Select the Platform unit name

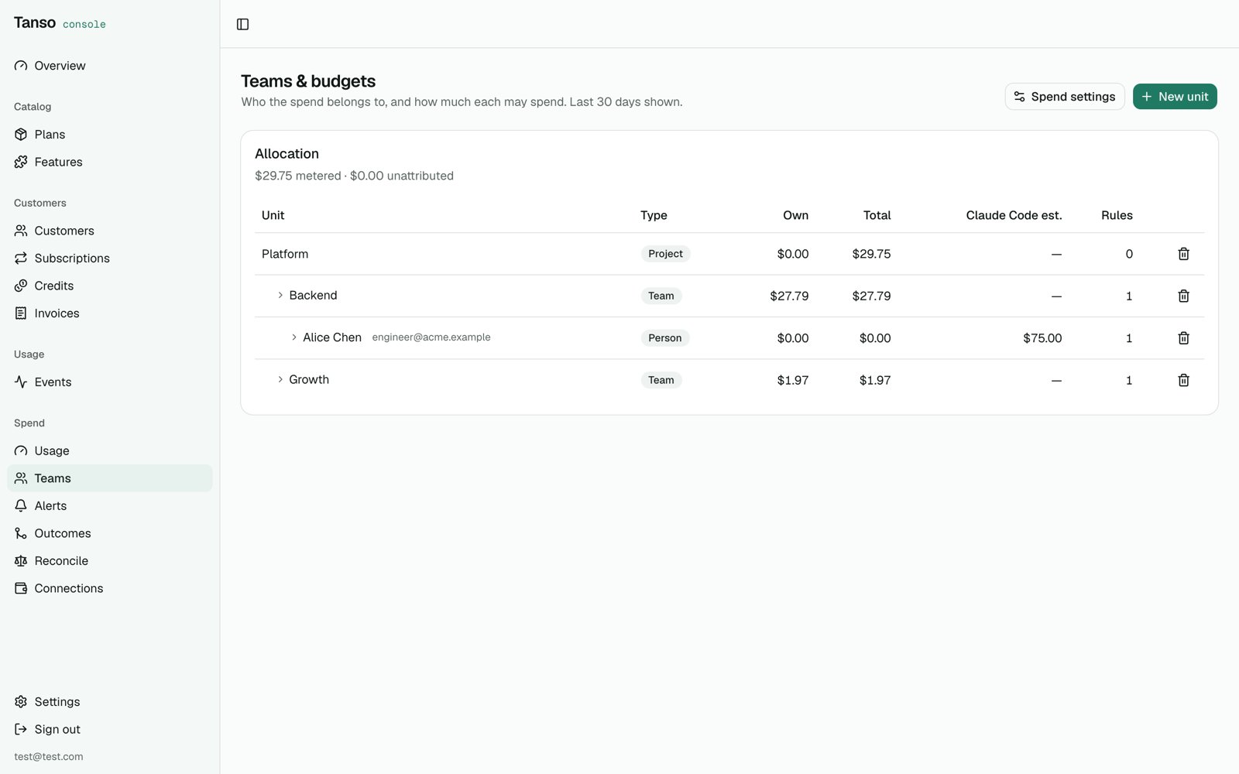[285, 254]
